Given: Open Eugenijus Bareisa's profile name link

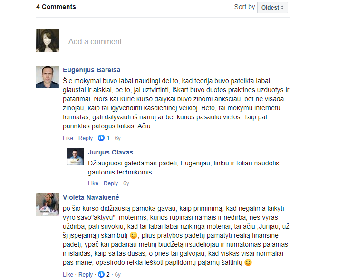Looking at the screenshot, I should 91,70.
